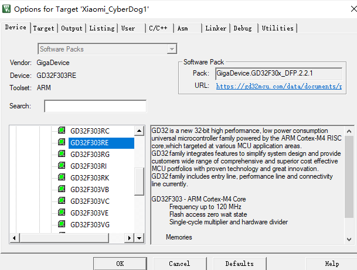Click device list scroll left arrow
Image resolution: width=357 pixels, height=270 pixels.
15,238
